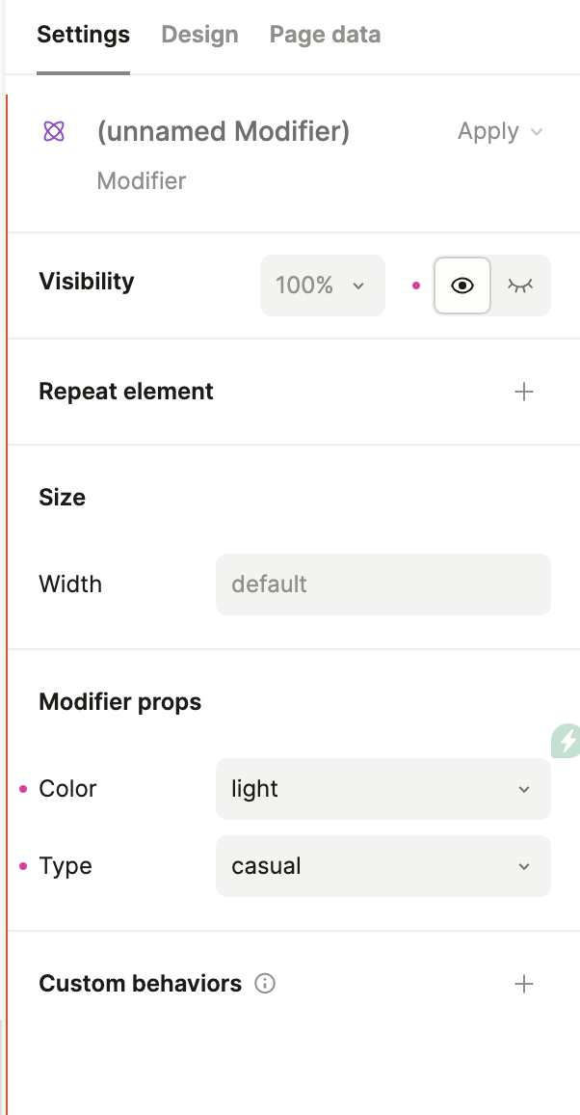This screenshot has height=1115, width=580.
Task: Click the pink dot beside Color
Action: tap(23, 789)
